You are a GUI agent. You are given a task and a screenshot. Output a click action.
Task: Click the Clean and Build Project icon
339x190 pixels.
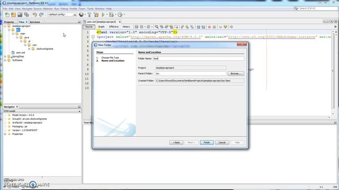[96, 15]
